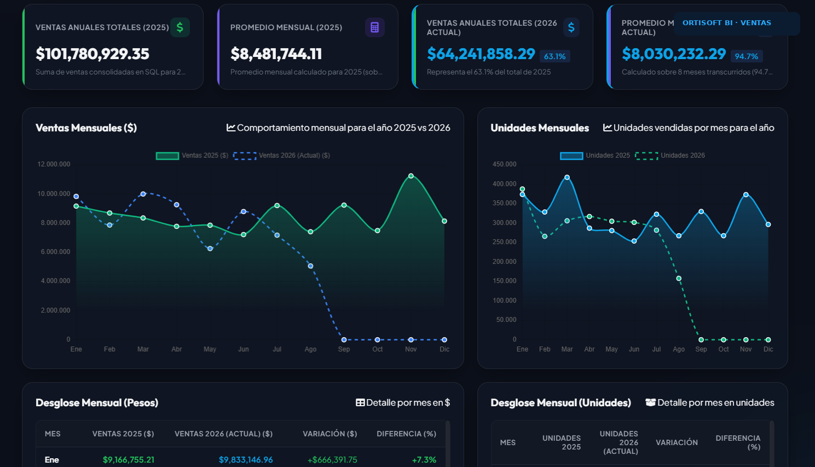815x467 pixels.
Task: Click the green dollar icon on Ventas Anuales Totales (2025)
Action: coord(180,27)
